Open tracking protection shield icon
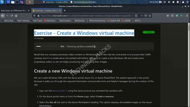Viewport: 190px width, 107px height. [34, 16]
